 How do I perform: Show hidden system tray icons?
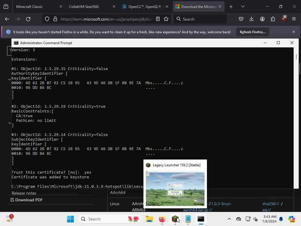coord(229,219)
